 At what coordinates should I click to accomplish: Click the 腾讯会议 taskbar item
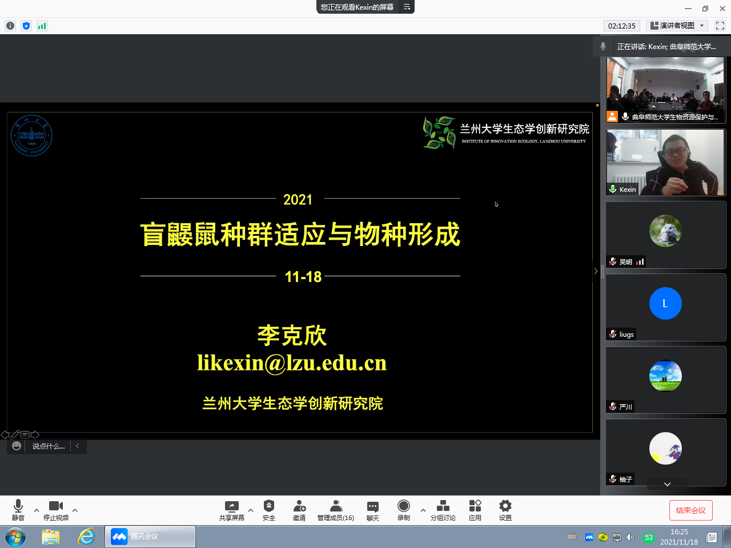point(150,537)
